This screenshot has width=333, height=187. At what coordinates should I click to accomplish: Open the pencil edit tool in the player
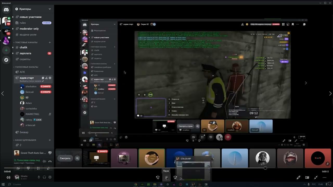click(298, 177)
